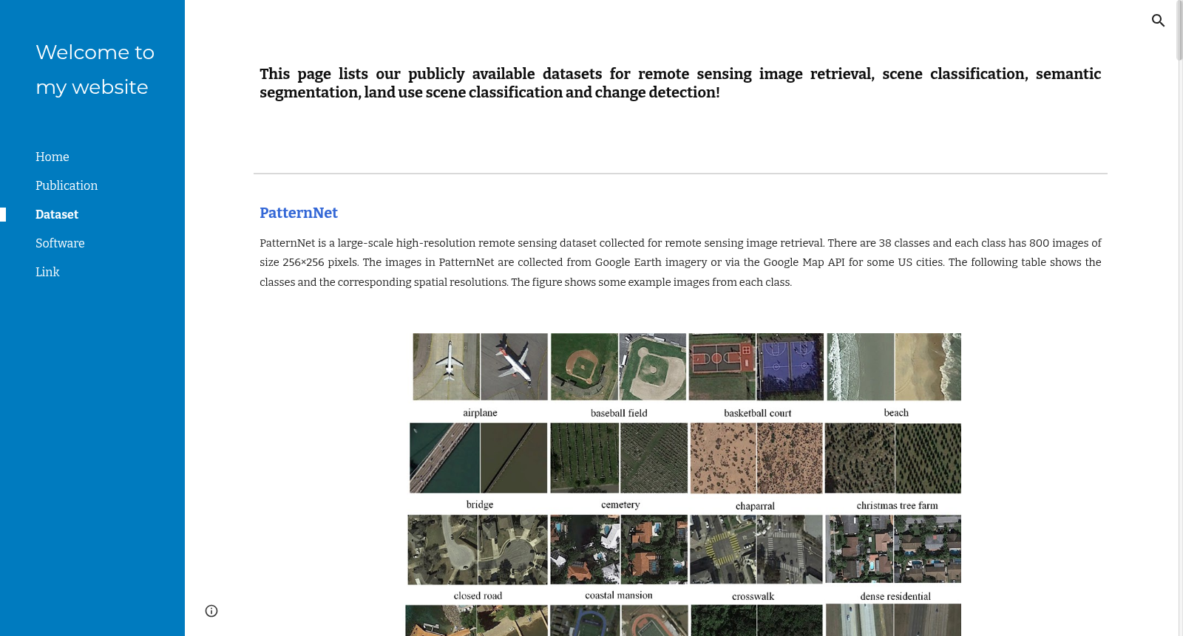Click the PatternNet heading link
1183x636 pixels.
(x=299, y=213)
